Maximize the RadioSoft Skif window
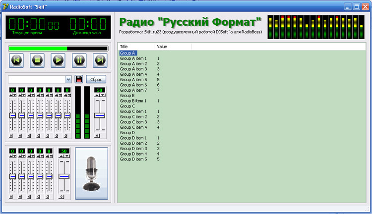This screenshot has height=214, width=372. (x=356, y=6)
